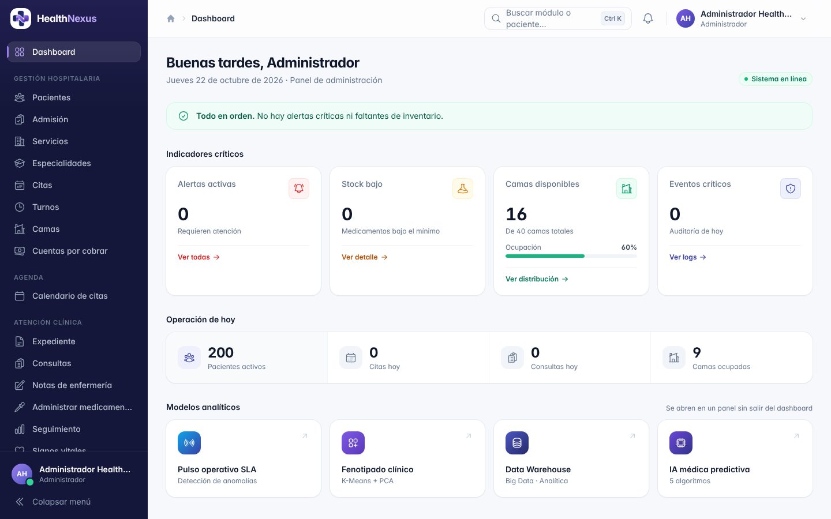Screen dimensions: 831x519
Task: Expand the Administrador user menu chevron
Action: click(x=803, y=19)
